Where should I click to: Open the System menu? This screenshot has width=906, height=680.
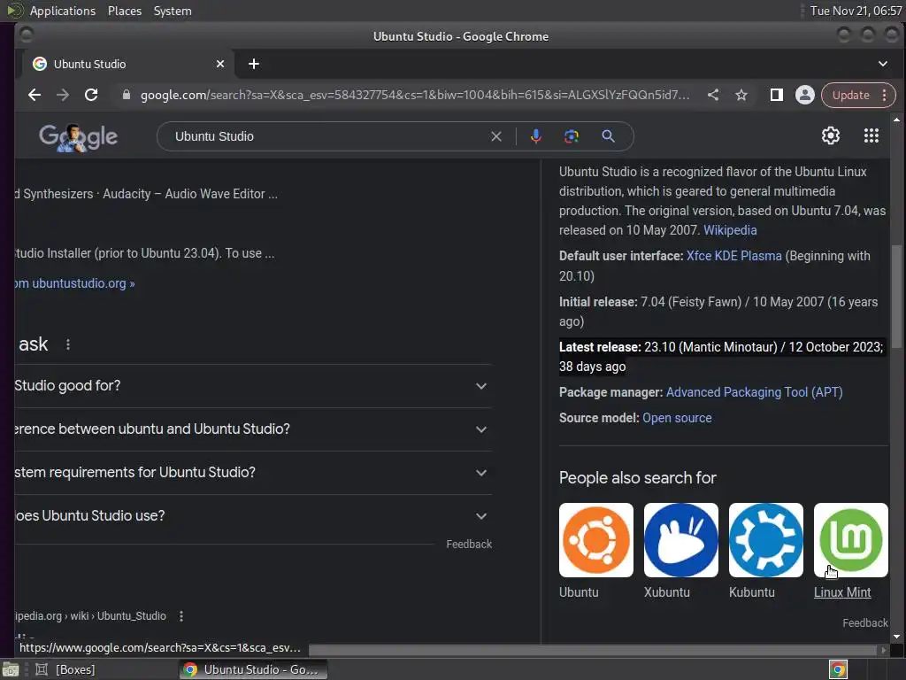(x=173, y=11)
